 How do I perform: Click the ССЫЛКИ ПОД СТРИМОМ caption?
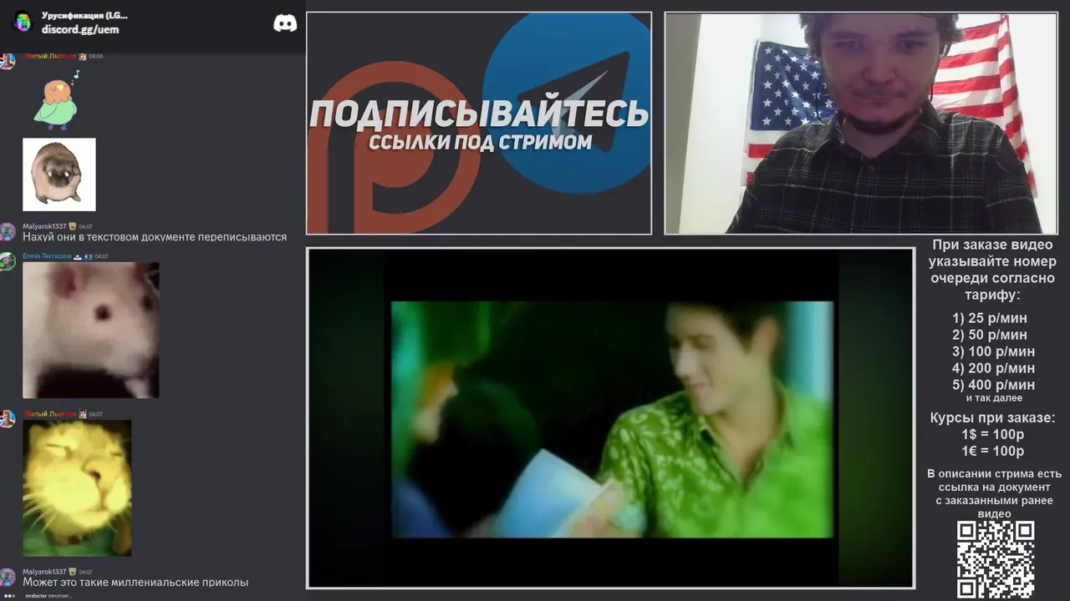point(480,142)
